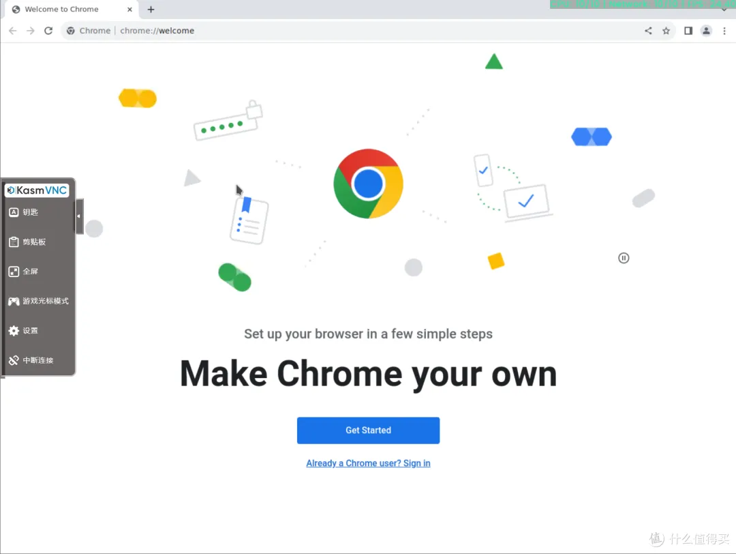736x554 pixels.
Task: Expand the tab search dropdown arrow
Action: pos(724,10)
